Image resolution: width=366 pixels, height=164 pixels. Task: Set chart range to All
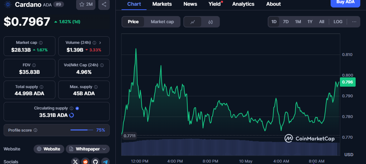pyautogui.click(x=322, y=22)
